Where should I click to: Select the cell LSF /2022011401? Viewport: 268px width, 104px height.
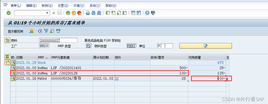[x=72, y=68]
